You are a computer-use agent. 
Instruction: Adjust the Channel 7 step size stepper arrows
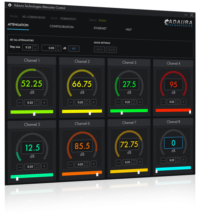pos(134,162)
